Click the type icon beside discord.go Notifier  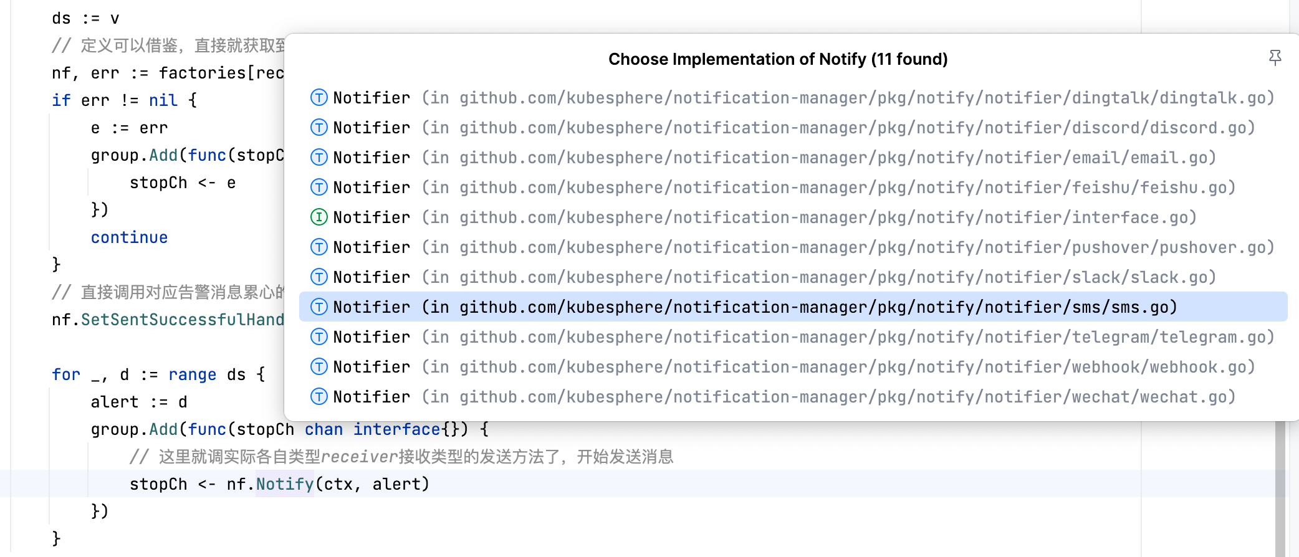pos(319,128)
